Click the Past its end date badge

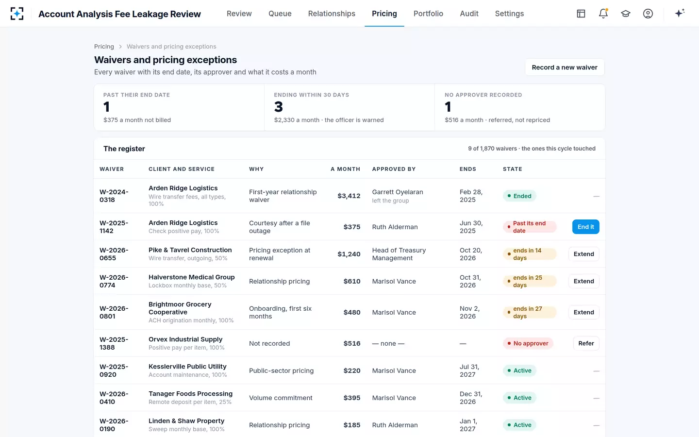point(530,227)
